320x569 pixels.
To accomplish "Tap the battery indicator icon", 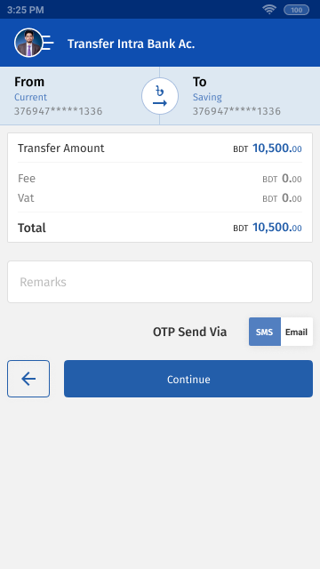I will [x=296, y=10].
